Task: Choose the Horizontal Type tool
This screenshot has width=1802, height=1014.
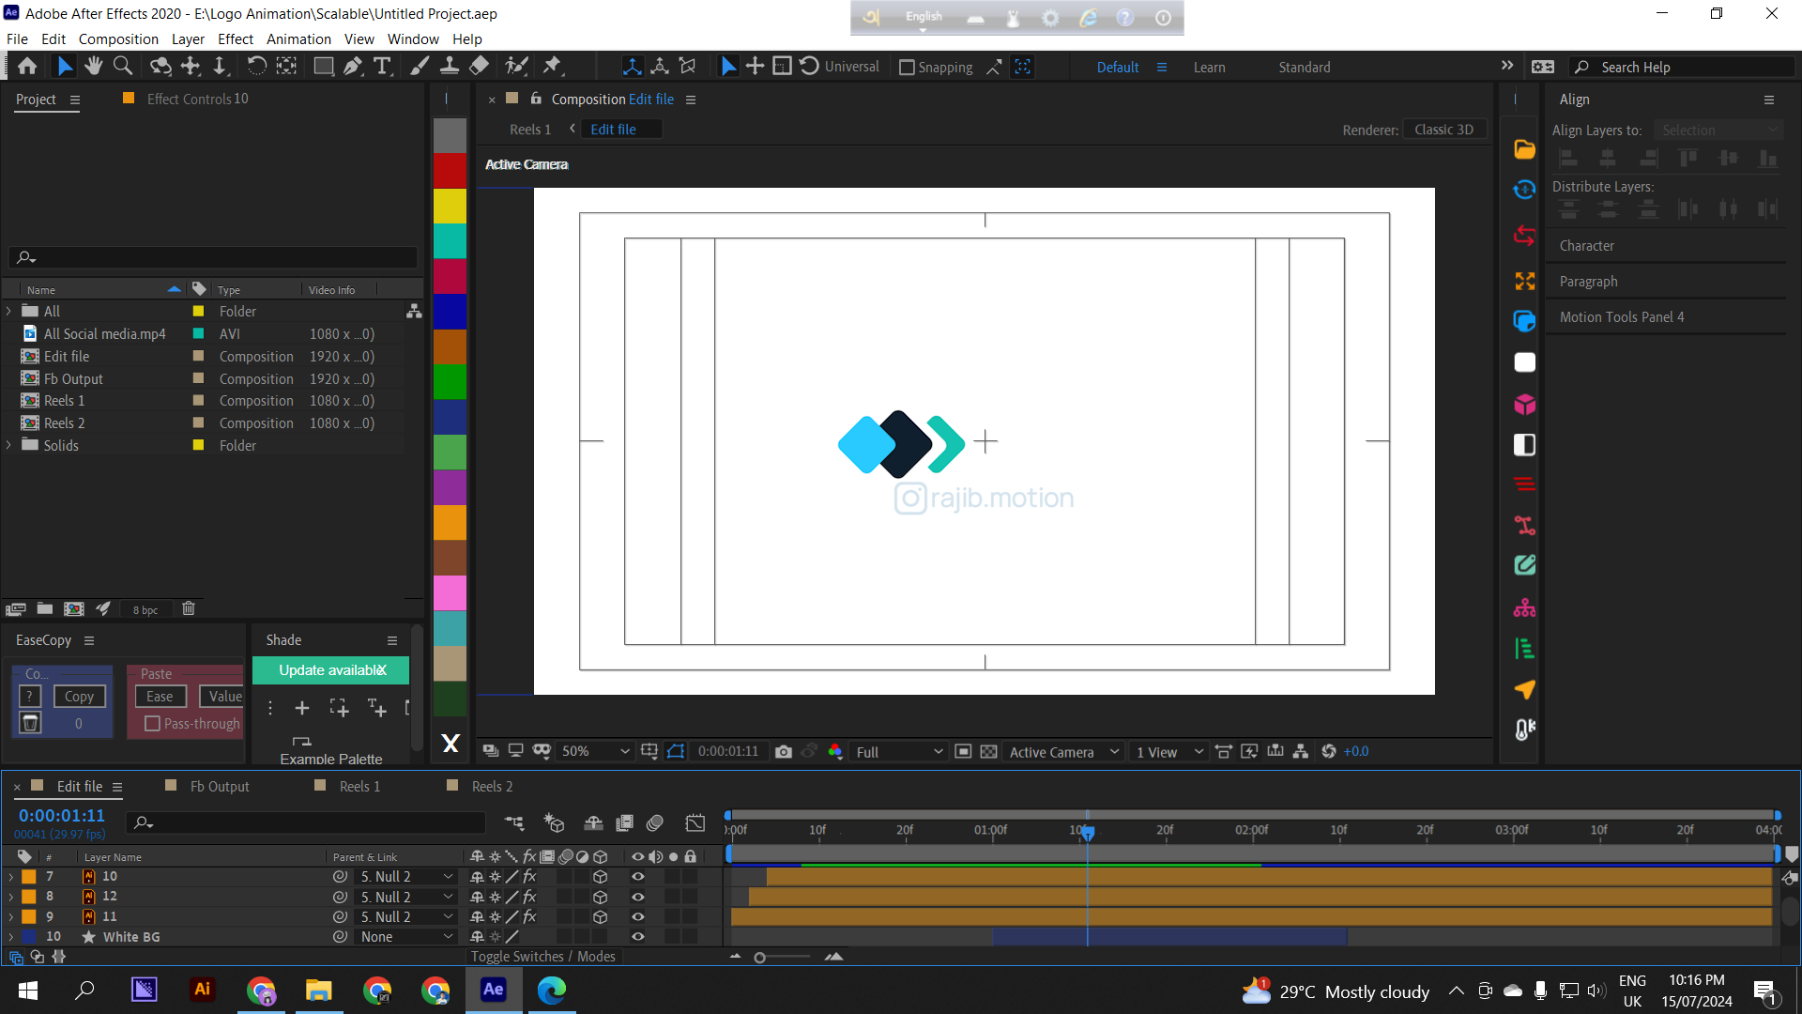Action: [x=382, y=66]
